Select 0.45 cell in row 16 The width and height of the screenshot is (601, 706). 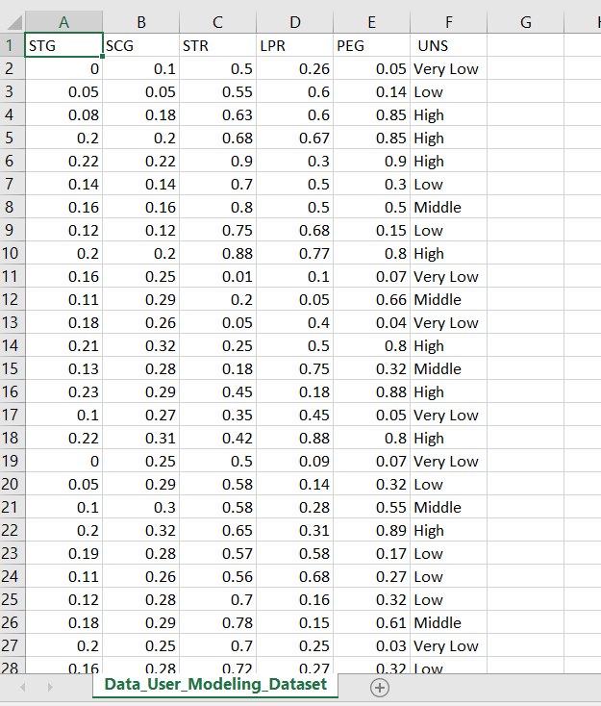click(x=218, y=391)
